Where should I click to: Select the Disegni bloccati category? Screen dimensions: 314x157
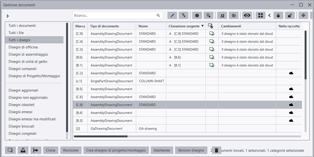coord(23,126)
